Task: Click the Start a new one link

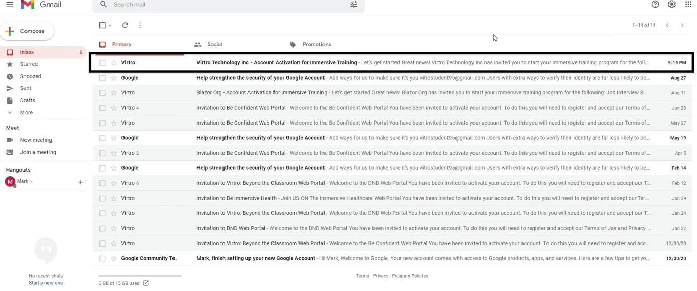Action: pyautogui.click(x=45, y=283)
